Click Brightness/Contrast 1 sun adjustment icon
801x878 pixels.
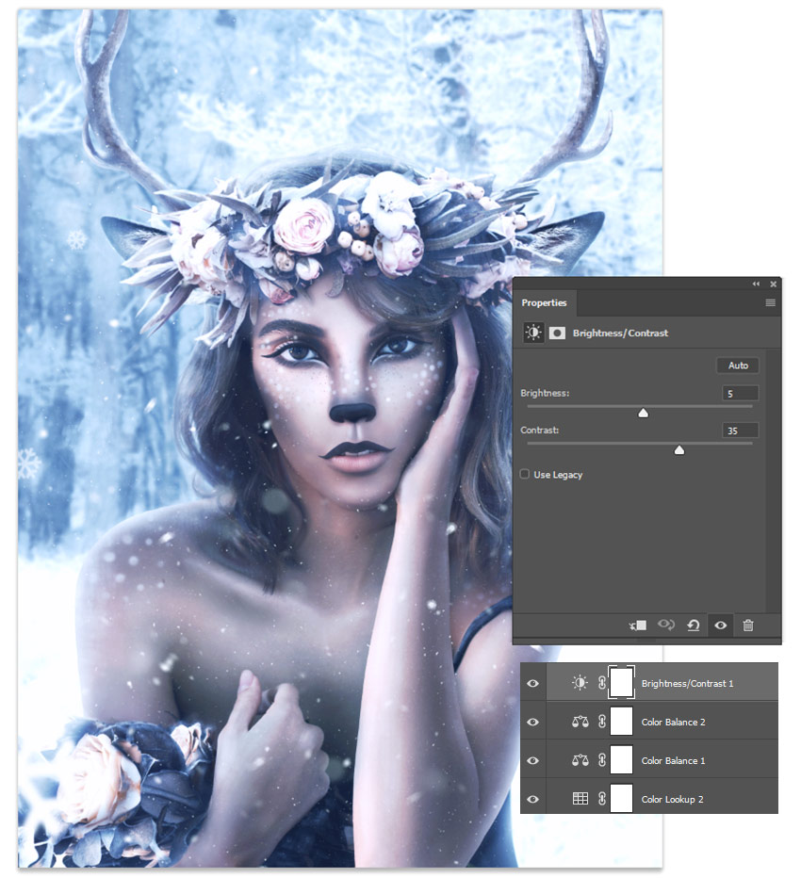click(580, 683)
